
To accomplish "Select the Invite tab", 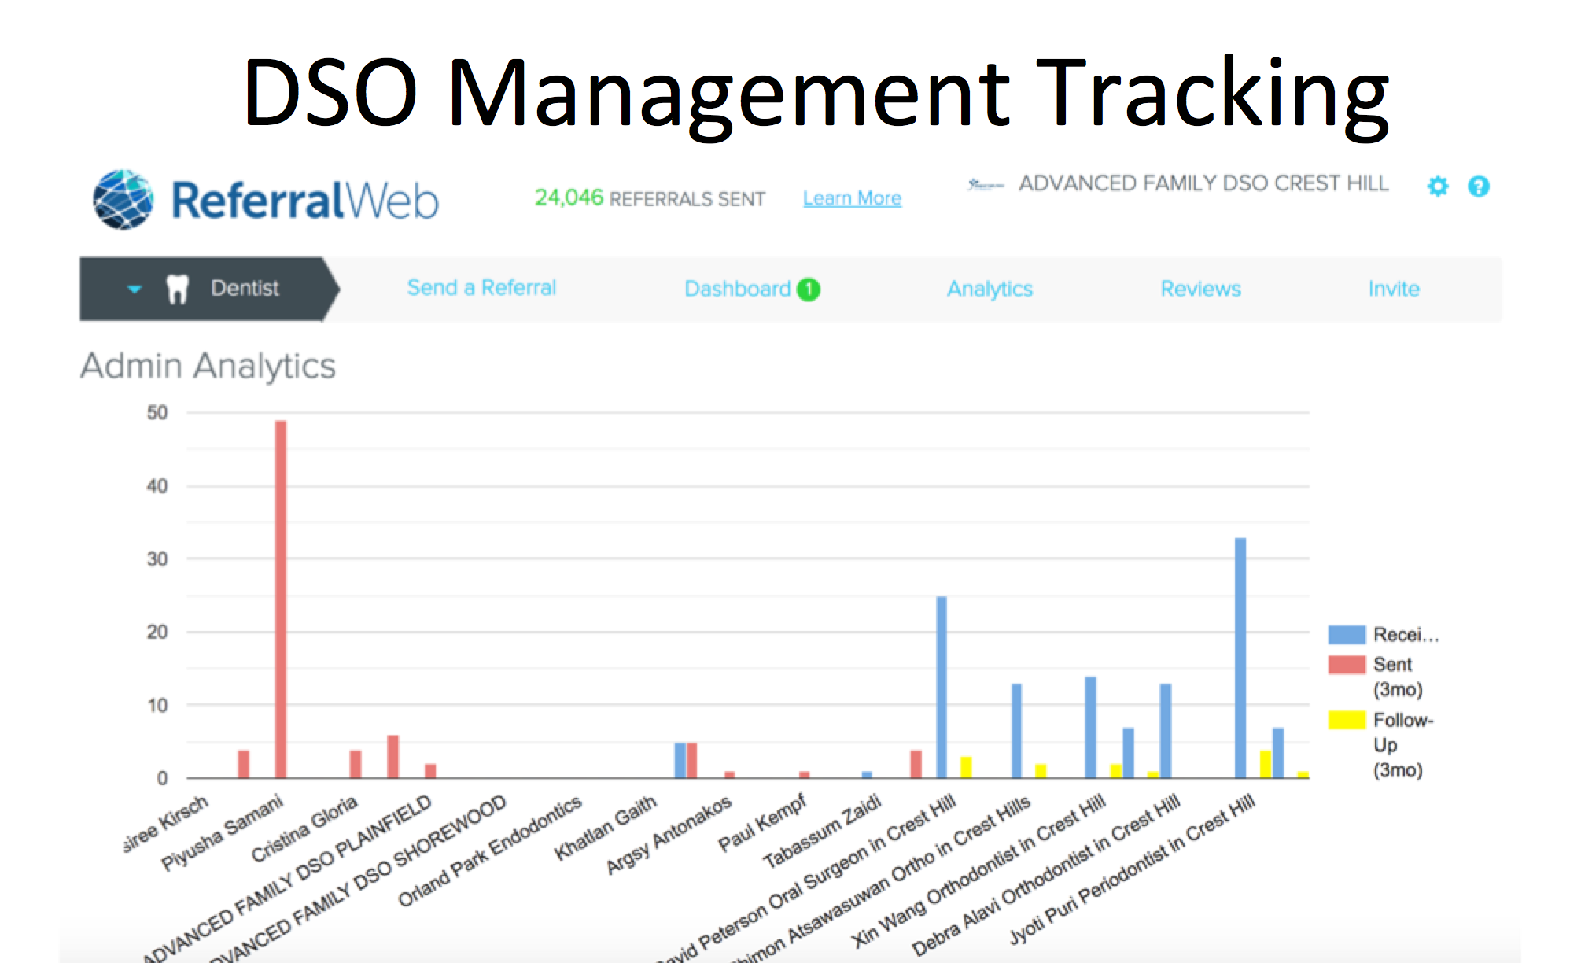I will tap(1394, 289).
